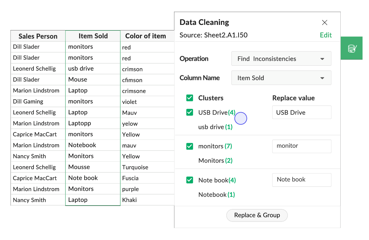Click the monitor replace value field
This screenshot has width=369, height=240.
click(x=301, y=146)
